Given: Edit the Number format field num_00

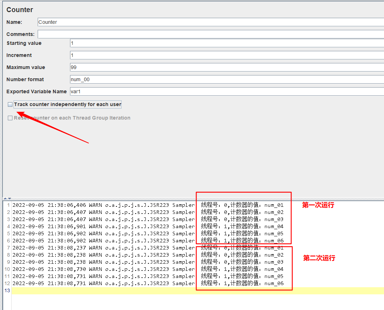Looking at the screenshot, I should [226, 79].
